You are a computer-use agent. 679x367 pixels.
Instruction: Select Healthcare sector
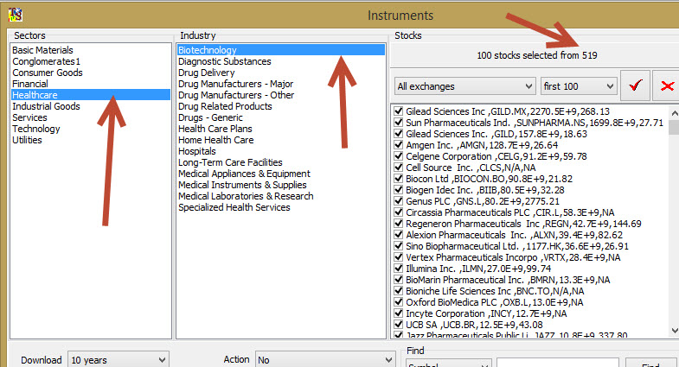[x=91, y=95]
